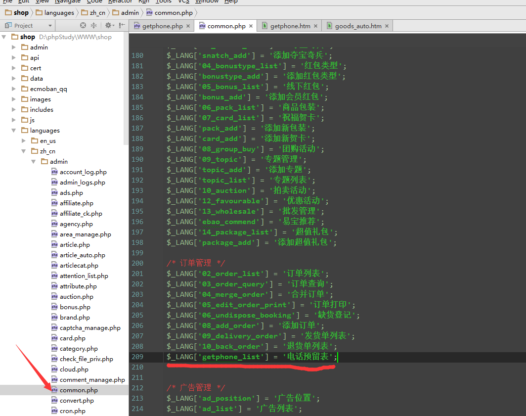Collapse the languages folder

point(14,130)
